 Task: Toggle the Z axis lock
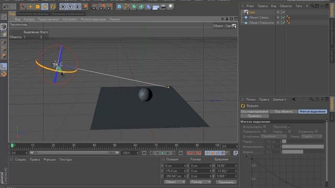tap(77, 7)
